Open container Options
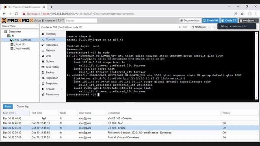The width and height of the screenshot is (260, 146). click(50, 61)
